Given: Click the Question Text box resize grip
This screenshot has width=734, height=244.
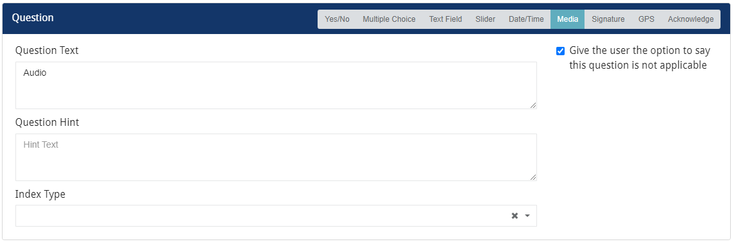Looking at the screenshot, I should (533, 106).
